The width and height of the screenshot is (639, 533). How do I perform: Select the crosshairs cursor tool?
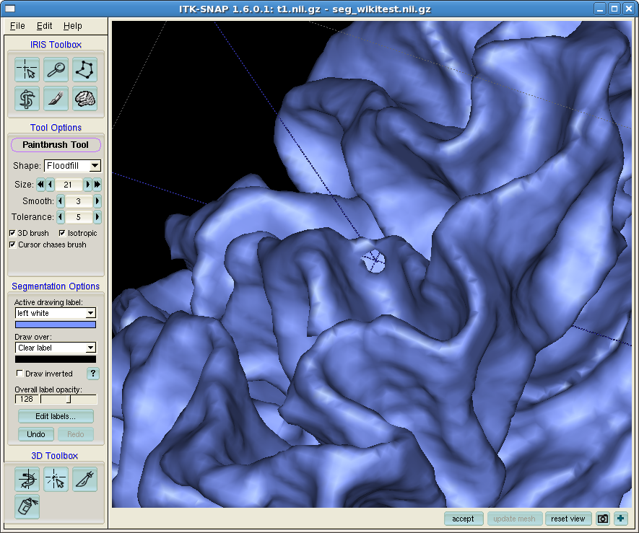(27, 70)
